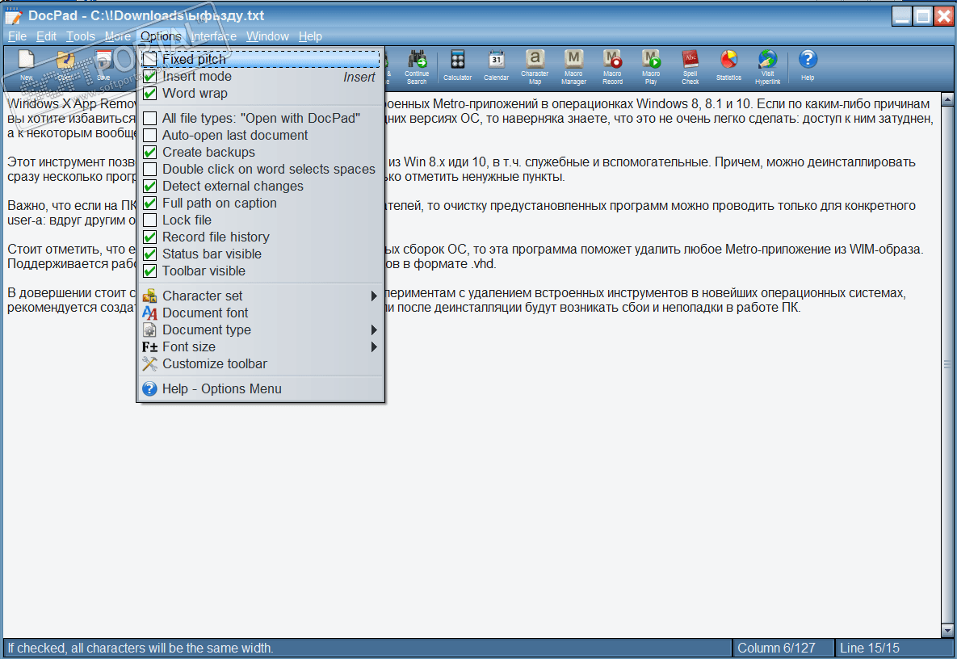Close the Options menu in the menu bar

(161, 36)
